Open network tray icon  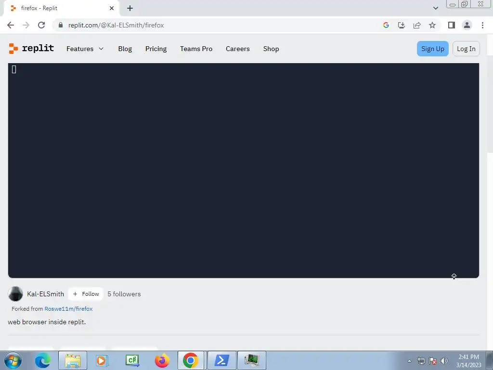(x=421, y=361)
